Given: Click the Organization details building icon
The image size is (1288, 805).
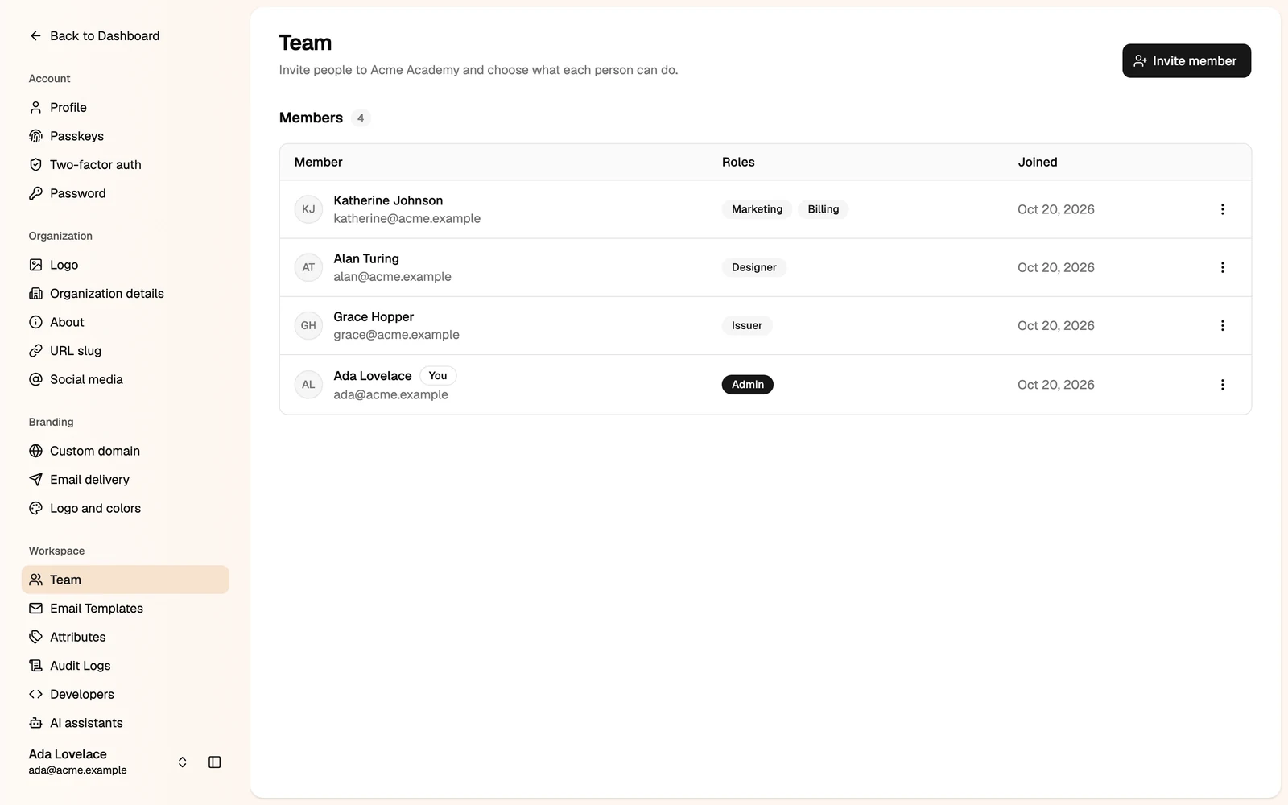Looking at the screenshot, I should pyautogui.click(x=35, y=293).
